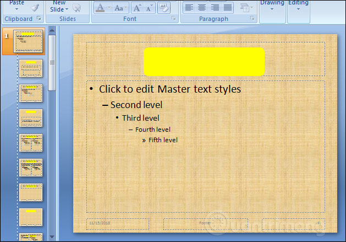Select slide master thumbnail number 1
The image size is (346, 242).
point(28,41)
